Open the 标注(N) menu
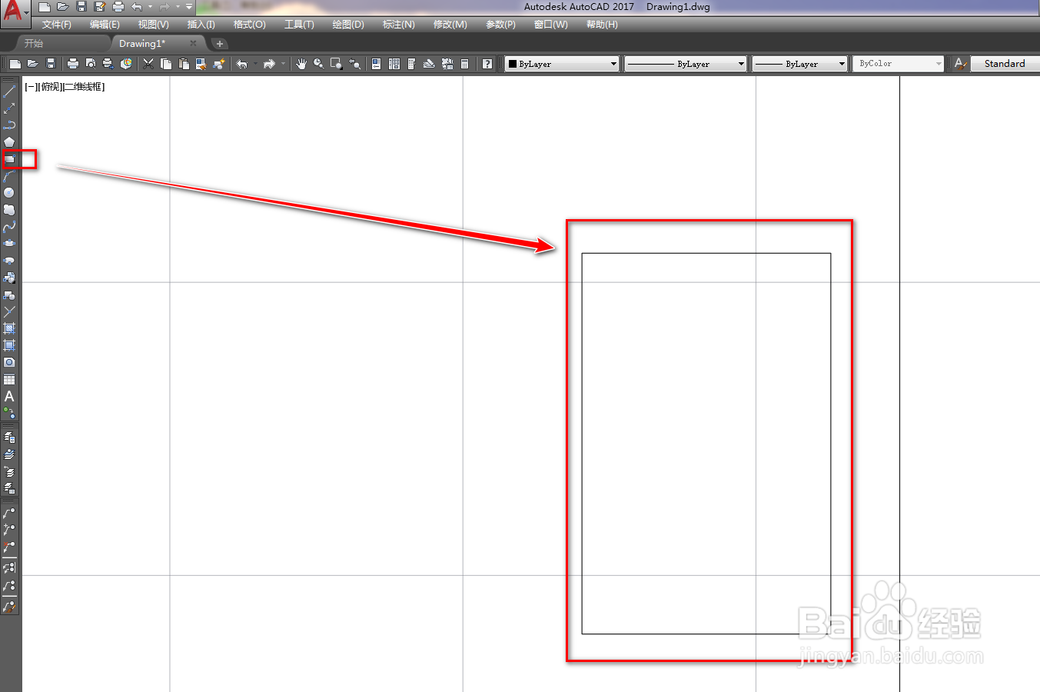This screenshot has width=1040, height=692. [x=399, y=25]
